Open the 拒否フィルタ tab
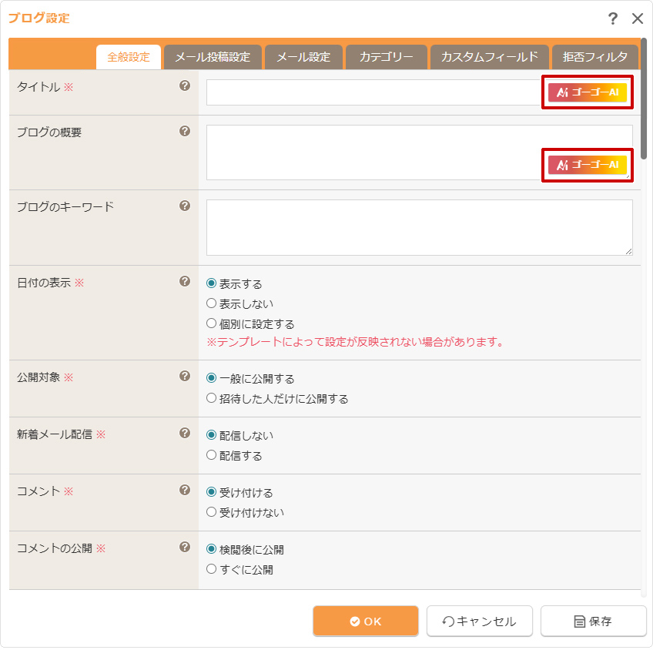Image resolution: width=653 pixels, height=650 pixels. 594,57
